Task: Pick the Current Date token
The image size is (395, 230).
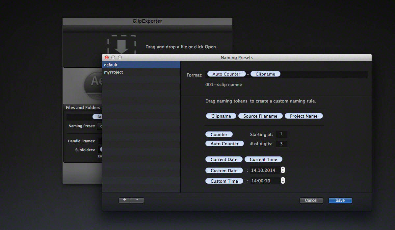Action: click(224, 159)
